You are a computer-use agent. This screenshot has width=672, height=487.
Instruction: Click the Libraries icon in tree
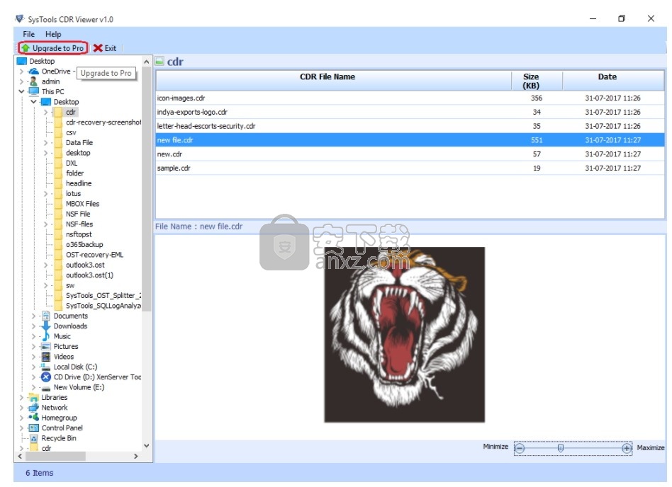[33, 398]
